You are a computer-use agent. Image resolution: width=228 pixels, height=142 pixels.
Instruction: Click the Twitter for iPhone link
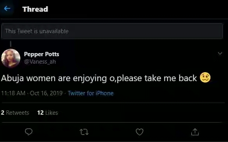tap(91, 93)
